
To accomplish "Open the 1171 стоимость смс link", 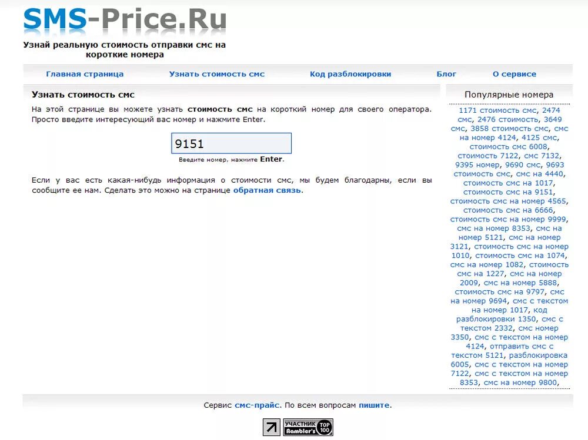I will coord(497,110).
